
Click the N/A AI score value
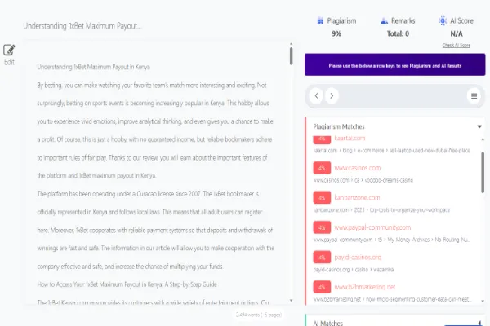[x=457, y=33]
